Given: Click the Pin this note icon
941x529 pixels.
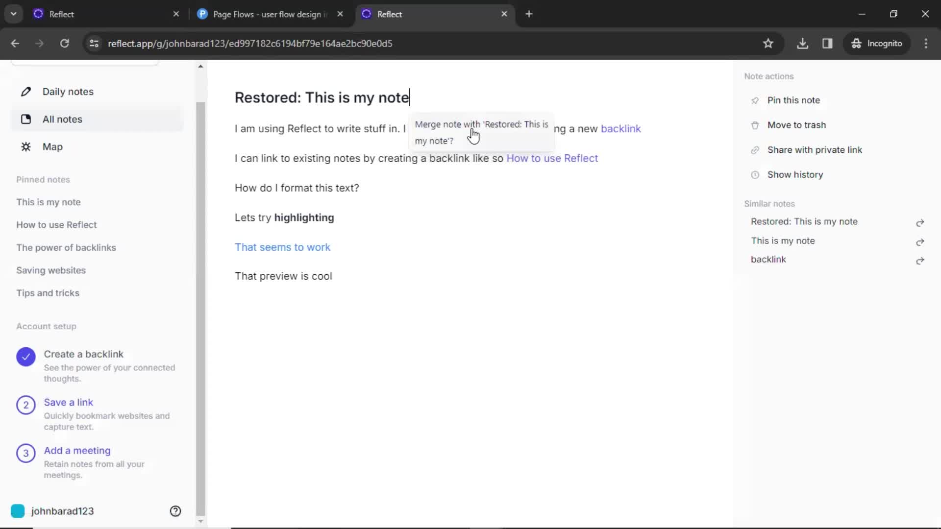Looking at the screenshot, I should (x=755, y=100).
